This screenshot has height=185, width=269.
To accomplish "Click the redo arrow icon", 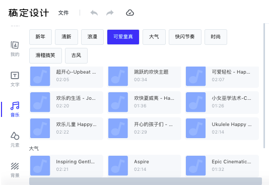I will click(110, 13).
